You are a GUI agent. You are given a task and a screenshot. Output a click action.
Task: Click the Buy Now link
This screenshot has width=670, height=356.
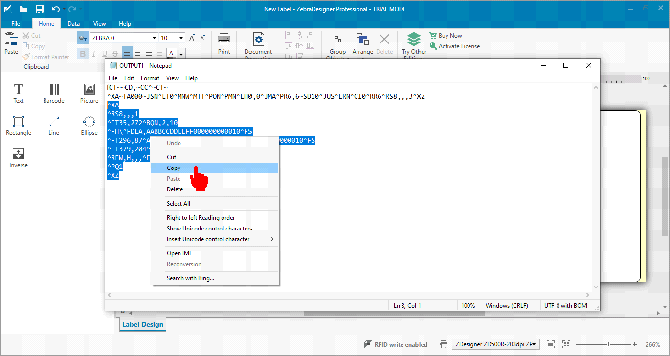pos(450,36)
